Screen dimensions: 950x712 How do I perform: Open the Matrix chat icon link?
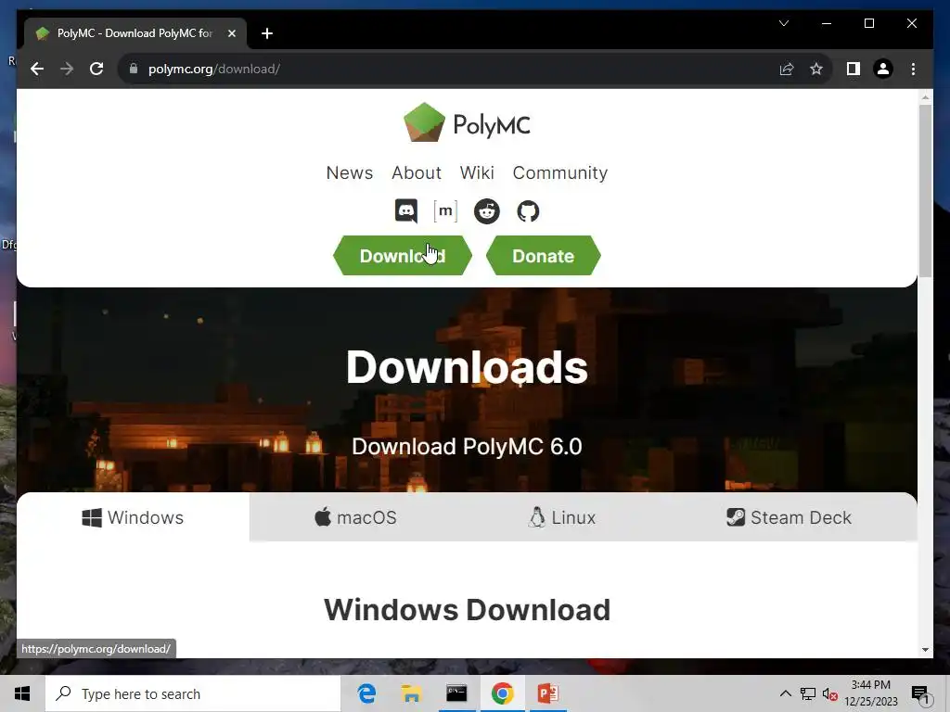(x=445, y=211)
